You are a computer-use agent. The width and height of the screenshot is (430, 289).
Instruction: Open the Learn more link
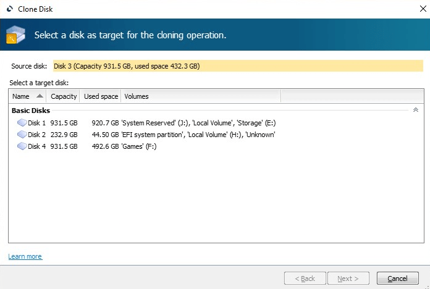pos(25,256)
